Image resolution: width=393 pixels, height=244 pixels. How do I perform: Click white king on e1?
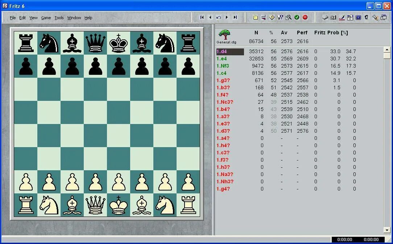click(119, 205)
